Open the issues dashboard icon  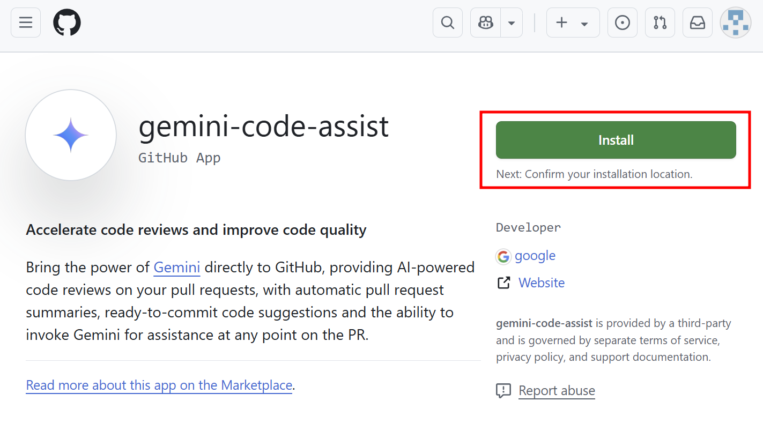[x=622, y=23]
